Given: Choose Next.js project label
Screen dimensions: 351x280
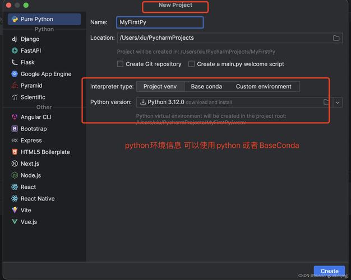Looking at the screenshot, I should pyautogui.click(x=30, y=164).
